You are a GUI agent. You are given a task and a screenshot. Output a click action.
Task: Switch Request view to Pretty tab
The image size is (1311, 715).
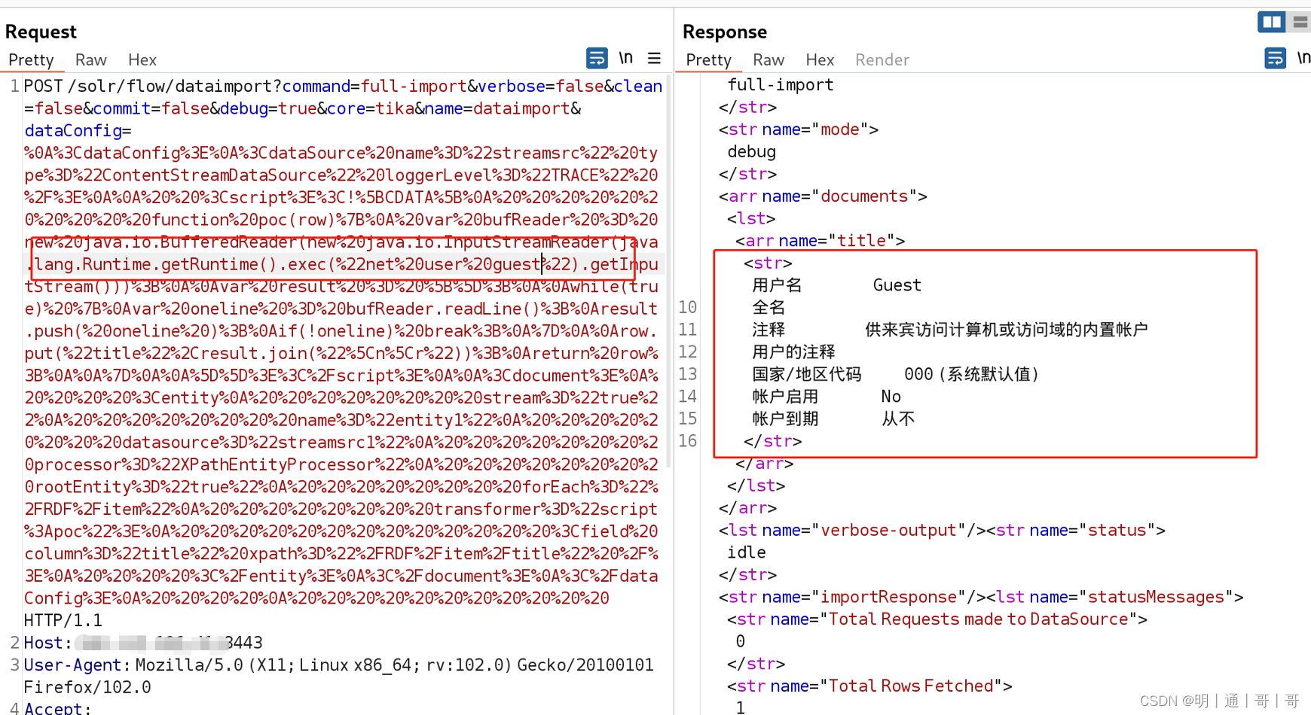(x=31, y=59)
